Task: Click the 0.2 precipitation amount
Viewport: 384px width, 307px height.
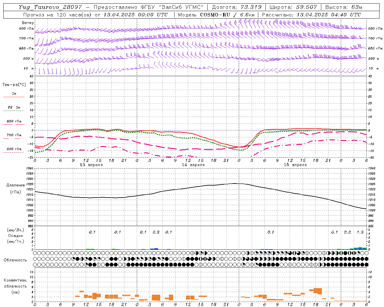Action: [x=347, y=232]
